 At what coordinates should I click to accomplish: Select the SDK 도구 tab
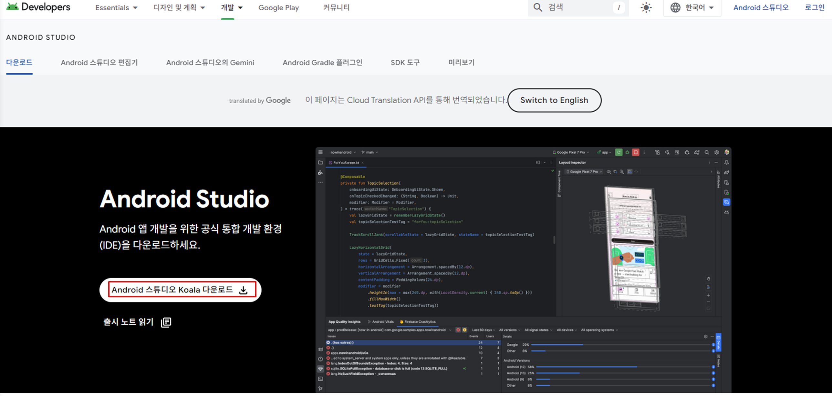pyautogui.click(x=405, y=62)
